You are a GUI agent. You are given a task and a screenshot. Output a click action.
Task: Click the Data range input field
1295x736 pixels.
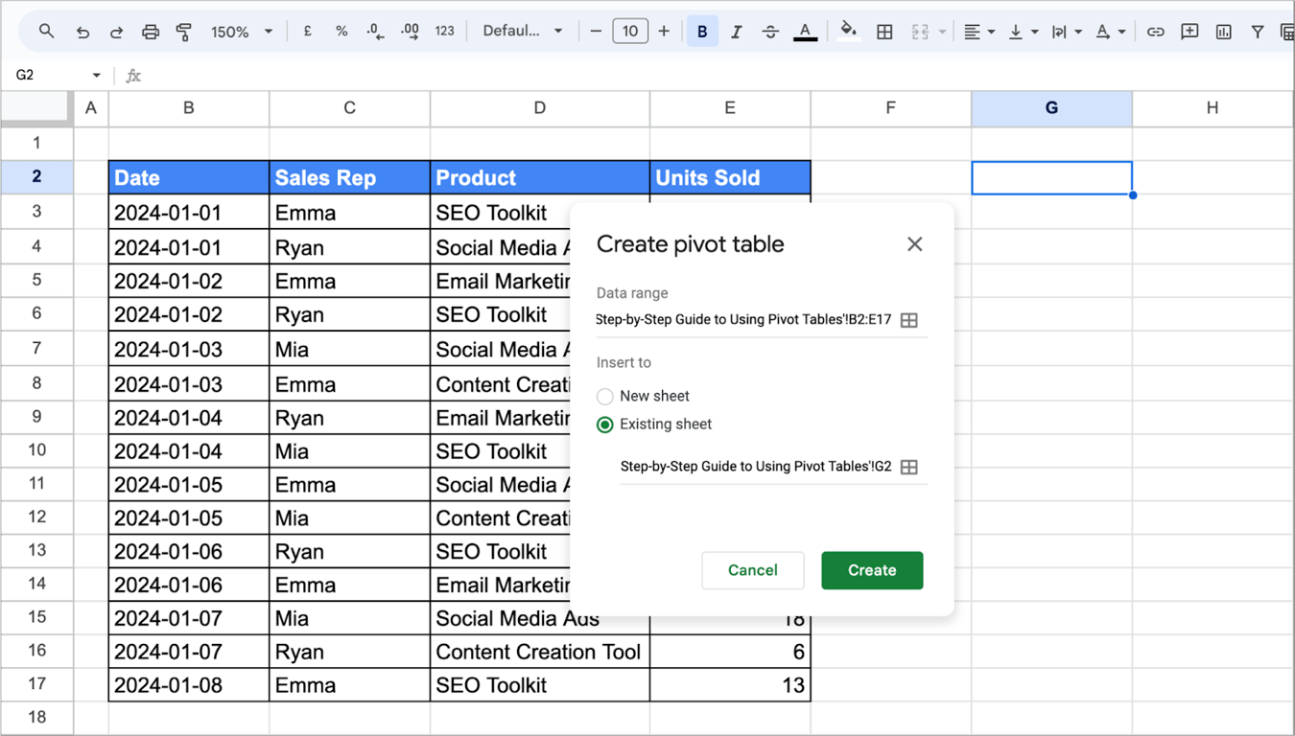745,320
